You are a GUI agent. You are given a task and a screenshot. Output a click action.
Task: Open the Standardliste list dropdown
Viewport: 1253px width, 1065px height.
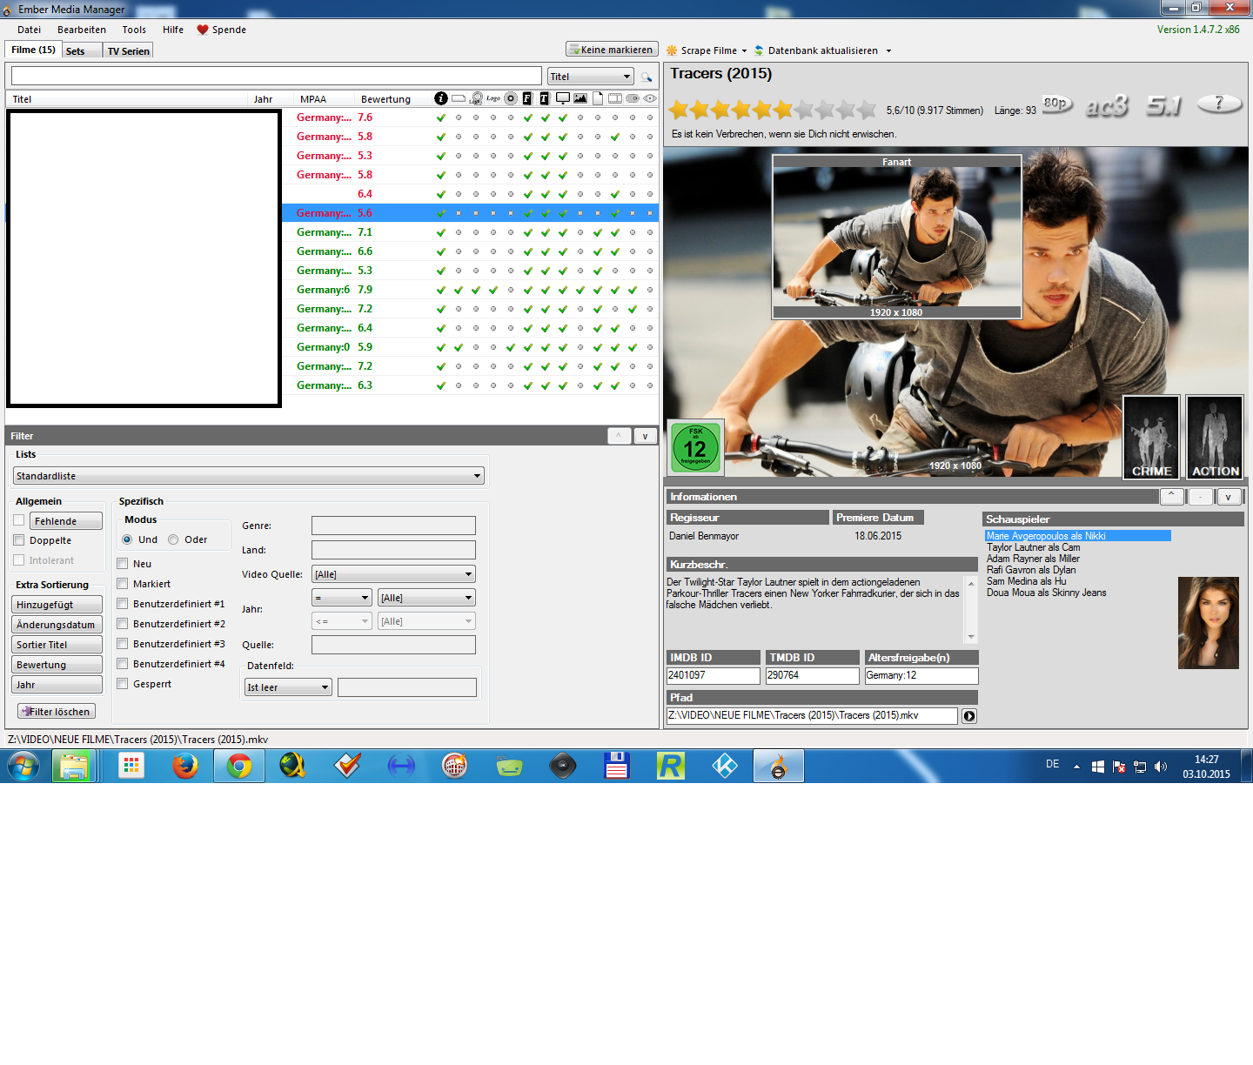coord(249,476)
